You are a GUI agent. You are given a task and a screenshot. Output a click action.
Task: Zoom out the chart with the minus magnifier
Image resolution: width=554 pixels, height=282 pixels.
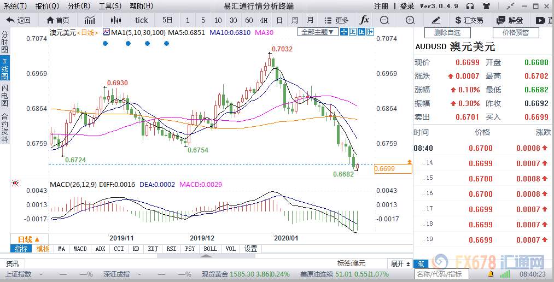(384, 20)
